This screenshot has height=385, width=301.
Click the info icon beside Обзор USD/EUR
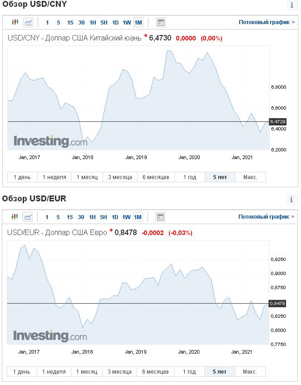click(x=291, y=200)
